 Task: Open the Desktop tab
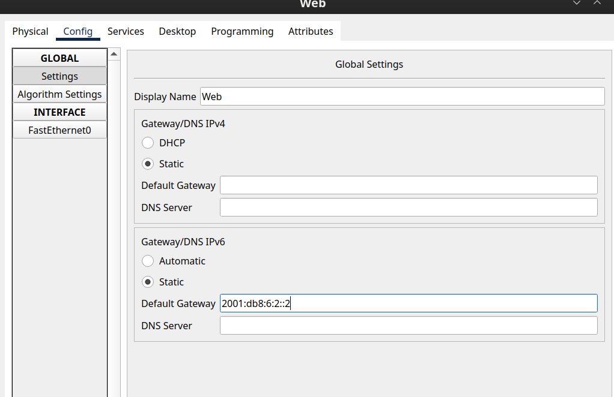[x=177, y=31]
